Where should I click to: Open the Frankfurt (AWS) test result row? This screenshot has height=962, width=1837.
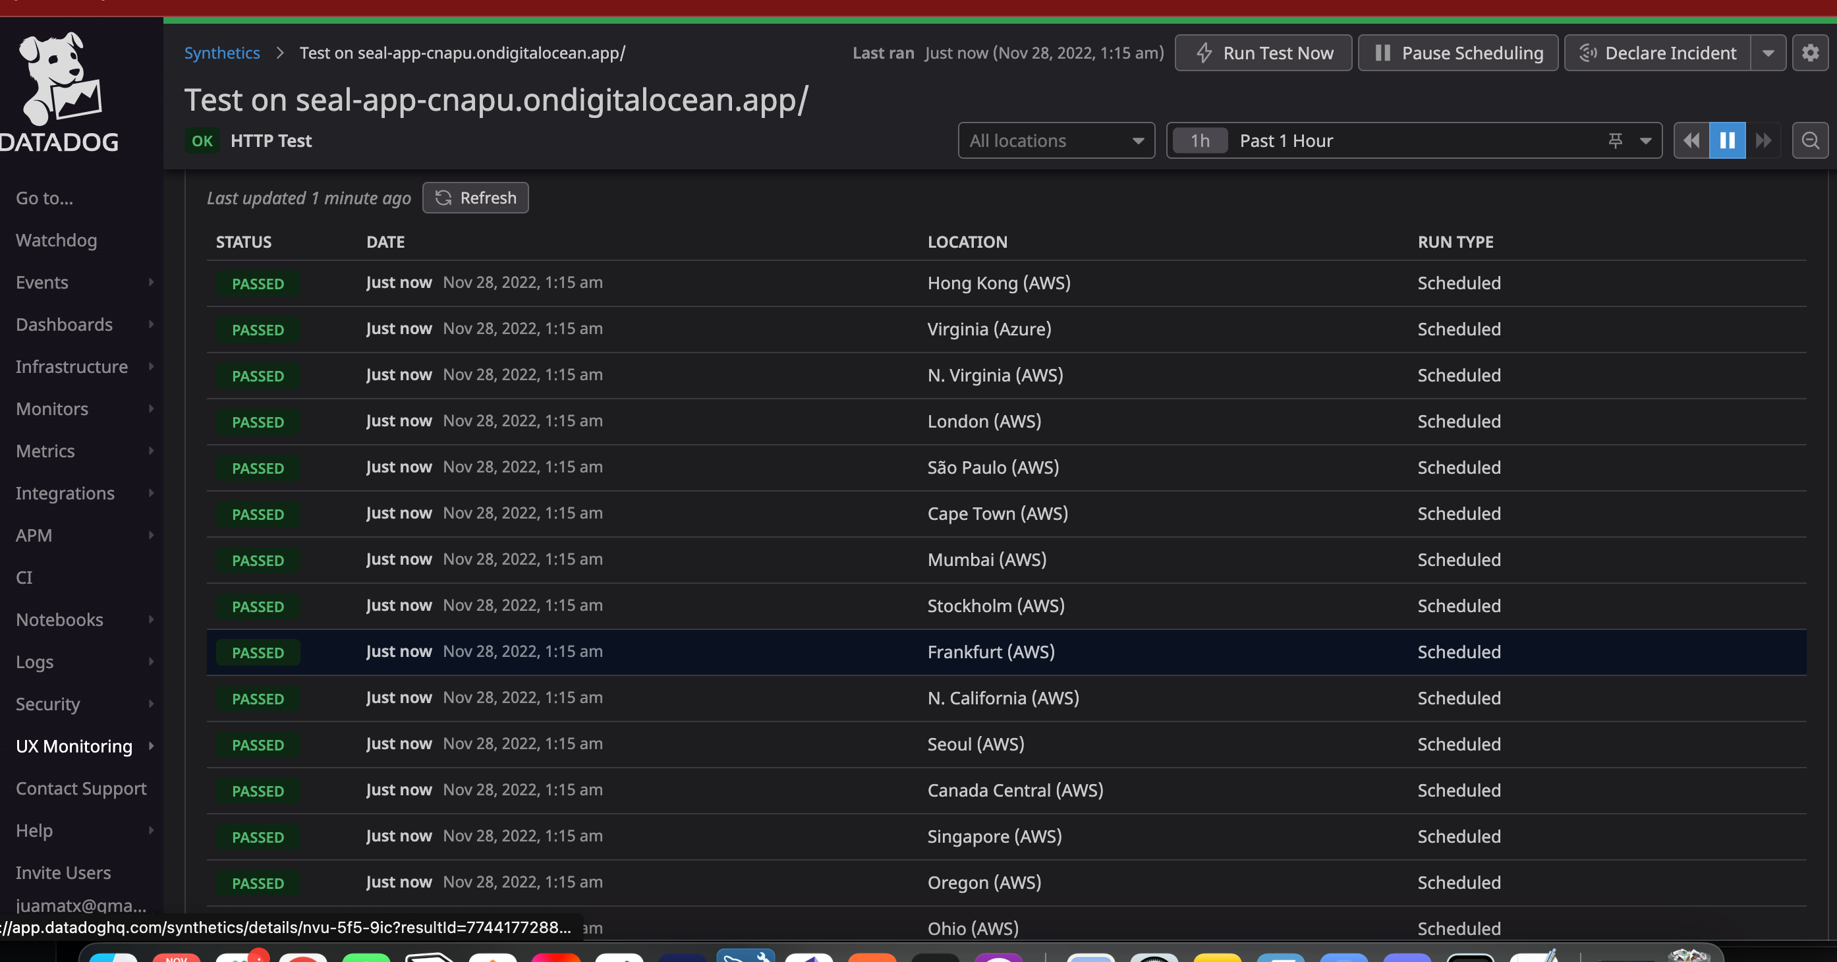[x=990, y=652]
